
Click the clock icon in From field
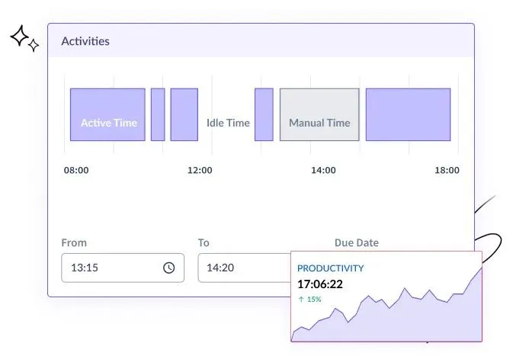[x=168, y=268]
